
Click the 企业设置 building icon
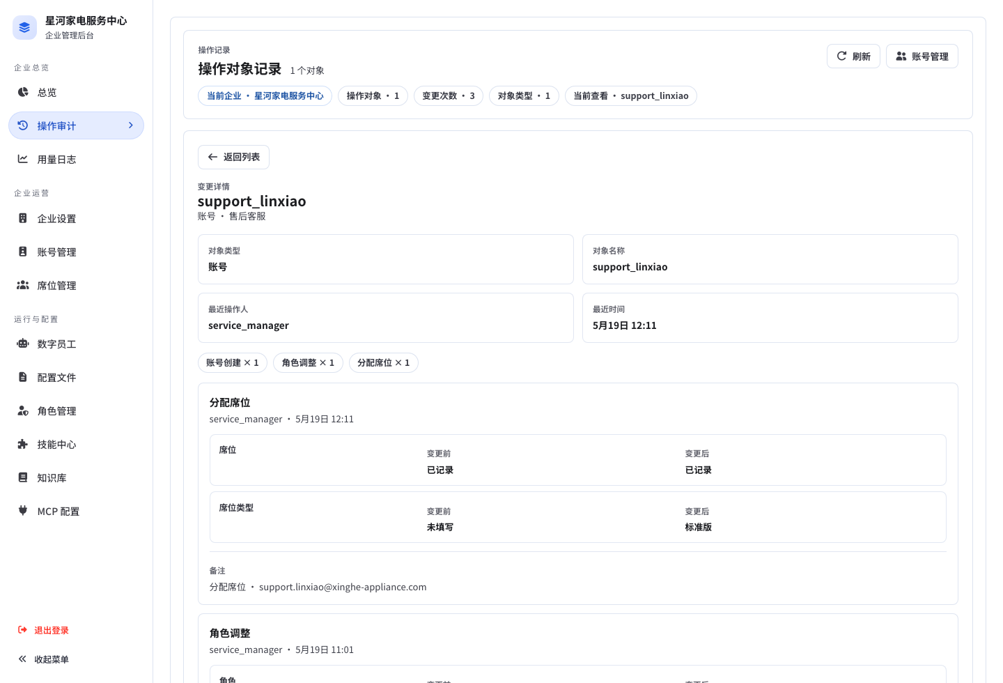tap(23, 218)
